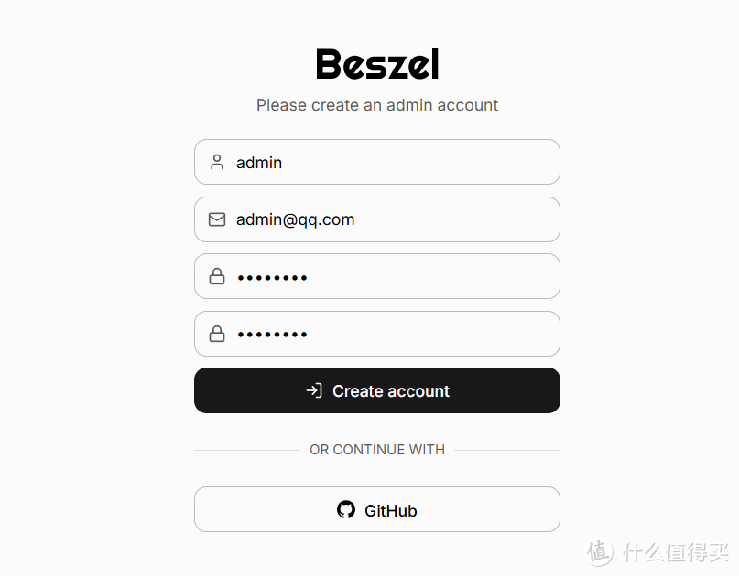
Task: Click the Chinese watermark text at bottom right
Action: (x=676, y=551)
